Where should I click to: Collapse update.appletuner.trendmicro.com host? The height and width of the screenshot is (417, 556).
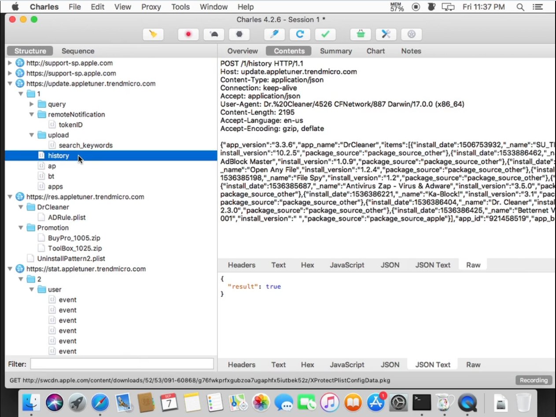tap(11, 84)
